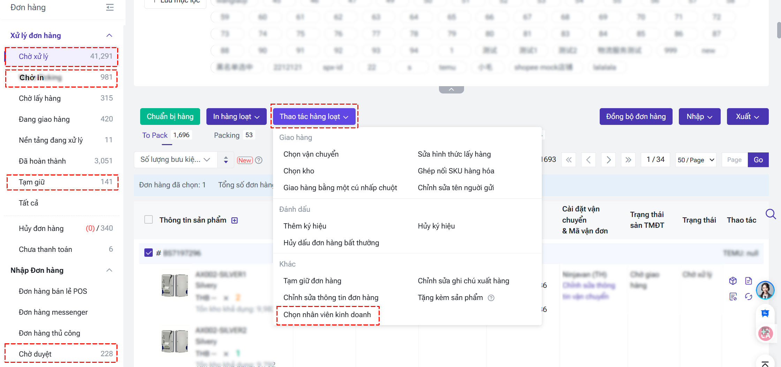Image resolution: width=781 pixels, height=367 pixels.
Task: Open the Nhập dropdown
Action: [x=699, y=117]
